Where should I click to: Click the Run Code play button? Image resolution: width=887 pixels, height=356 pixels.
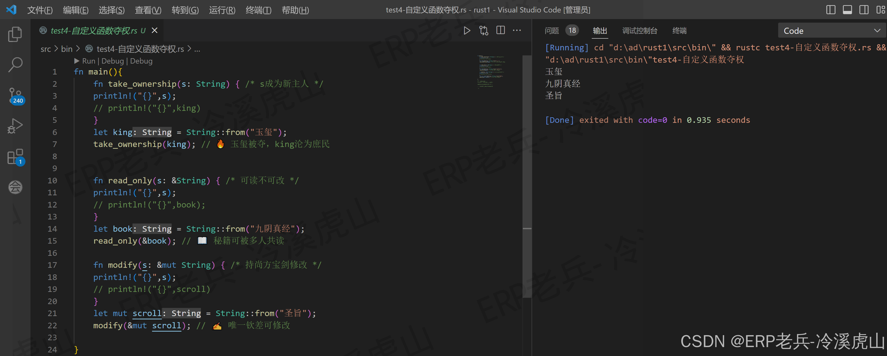click(x=467, y=31)
